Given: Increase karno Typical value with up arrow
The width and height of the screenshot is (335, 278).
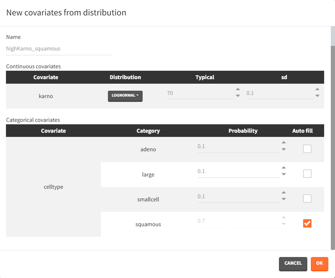Looking at the screenshot, I should click(238, 90).
